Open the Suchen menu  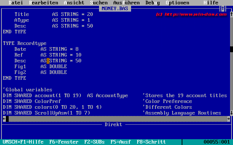(99, 3)
